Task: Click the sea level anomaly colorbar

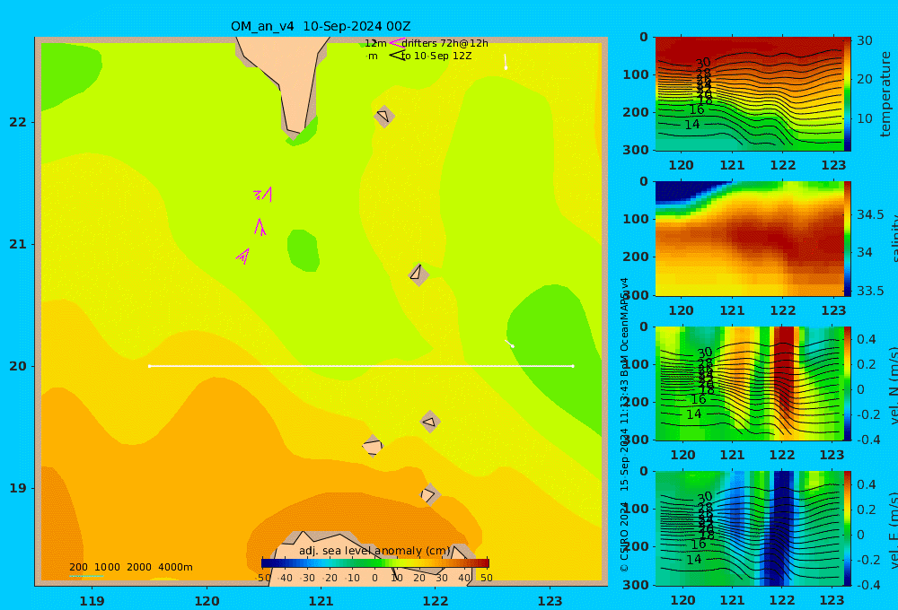Action: click(x=375, y=563)
